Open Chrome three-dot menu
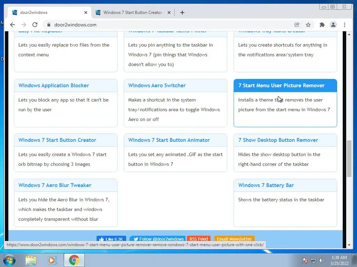357x267 pixels. [344, 25]
